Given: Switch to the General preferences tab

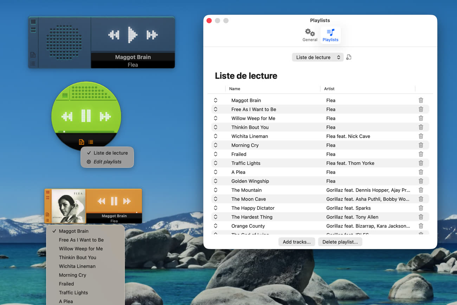Looking at the screenshot, I should coord(310,35).
